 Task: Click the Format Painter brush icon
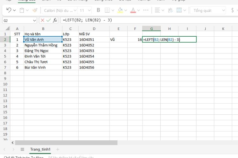click(35, 10)
